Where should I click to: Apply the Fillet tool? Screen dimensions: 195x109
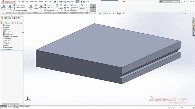57,6
